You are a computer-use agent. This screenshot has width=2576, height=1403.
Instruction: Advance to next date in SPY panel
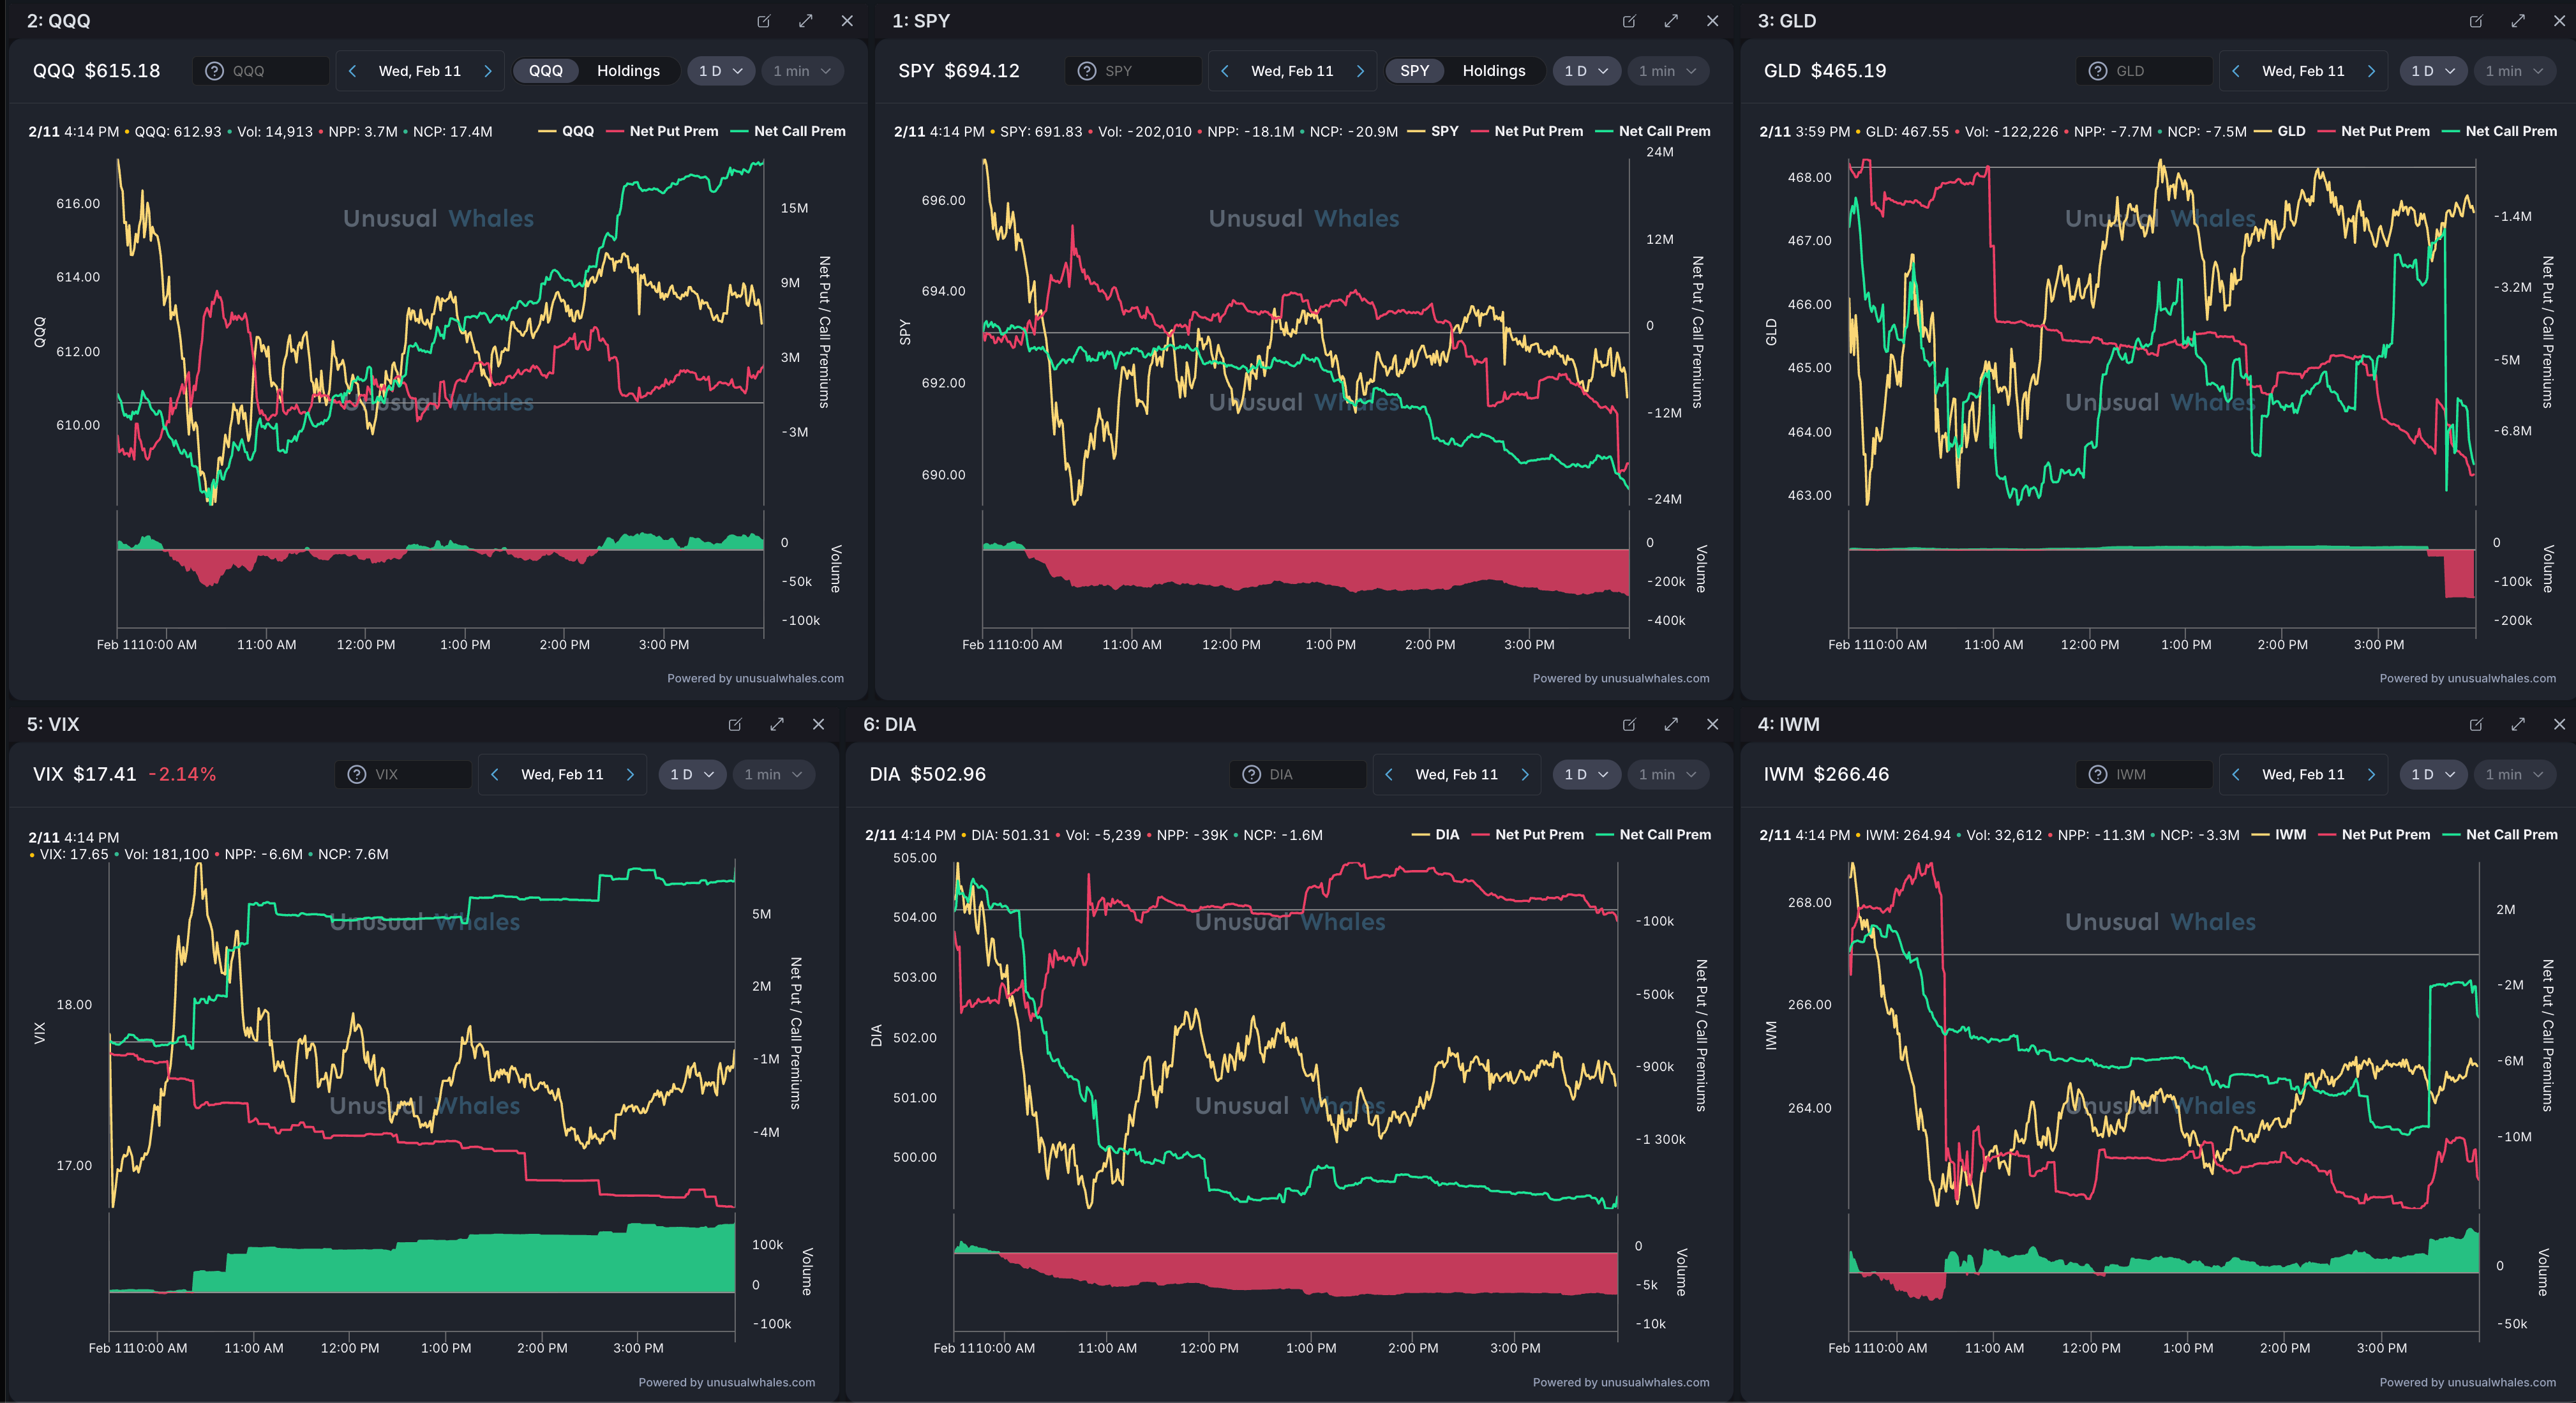[x=1360, y=71]
